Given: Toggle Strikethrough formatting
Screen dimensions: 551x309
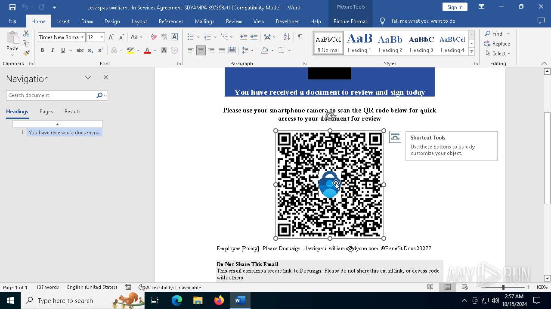Looking at the screenshot, I should click(x=80, y=50).
